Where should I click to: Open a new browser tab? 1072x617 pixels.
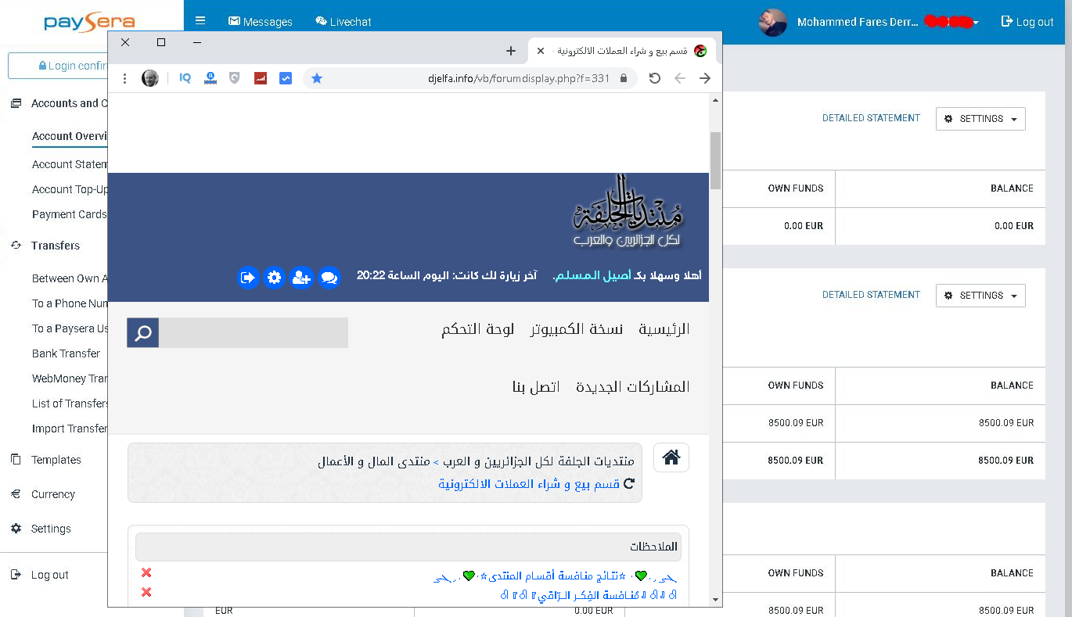click(511, 51)
